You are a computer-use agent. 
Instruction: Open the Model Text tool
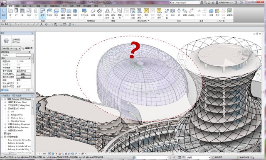(x=107, y=13)
